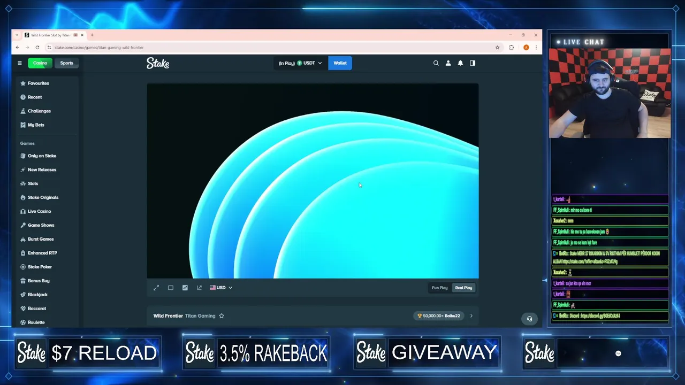Toggle the right sidebar panel icon
Screen dimensions: 685x385
click(x=473, y=63)
